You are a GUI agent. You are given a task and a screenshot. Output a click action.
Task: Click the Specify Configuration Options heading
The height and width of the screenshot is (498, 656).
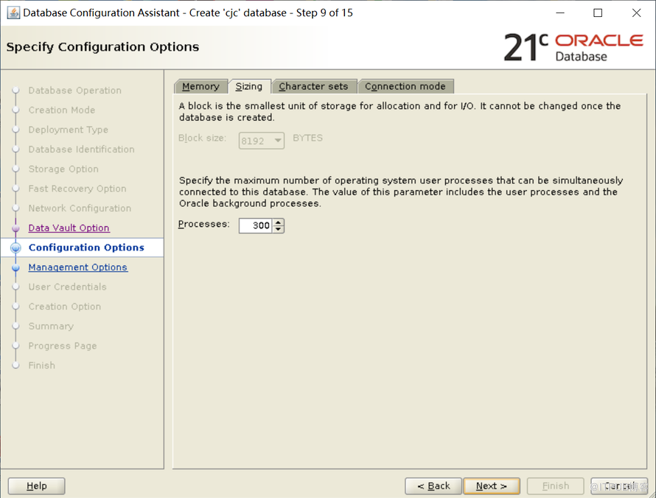click(102, 47)
